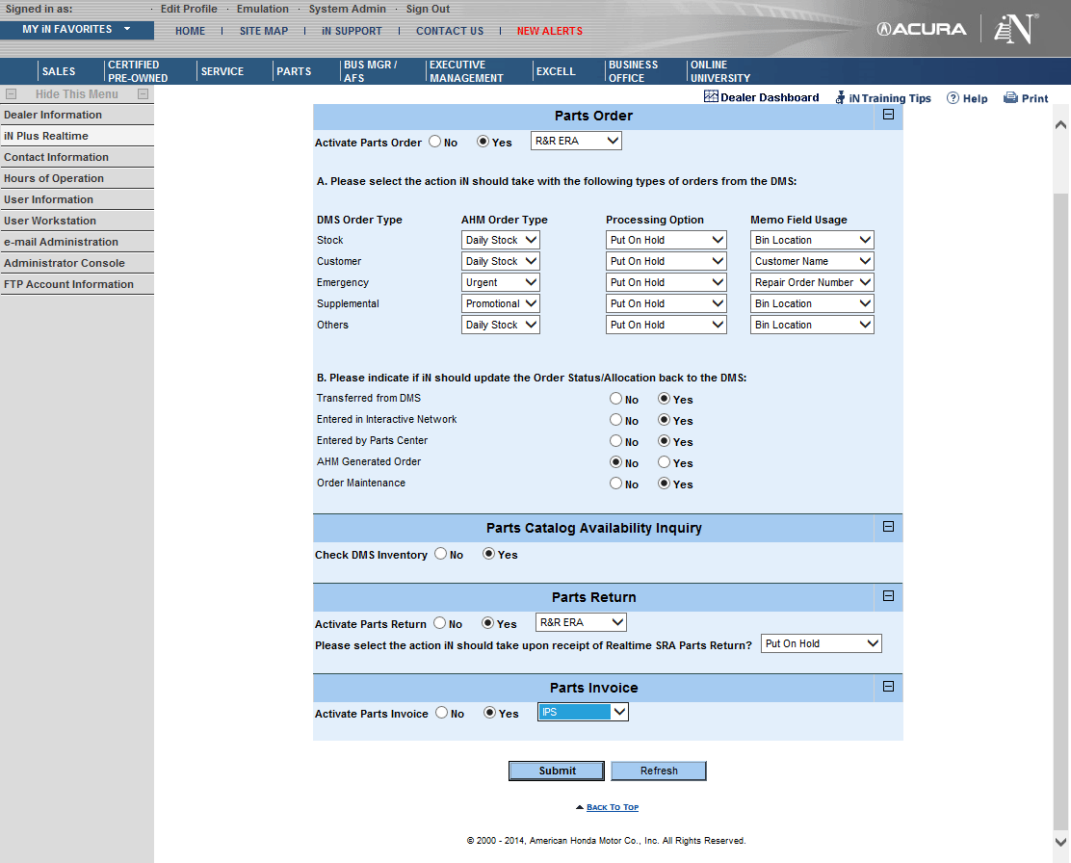Follow the Back To Top link
Screen dimensions: 1071x863
[x=612, y=807]
